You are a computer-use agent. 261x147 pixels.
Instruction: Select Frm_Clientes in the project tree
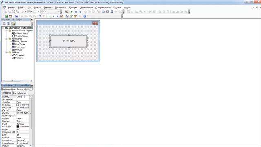coord(21,42)
